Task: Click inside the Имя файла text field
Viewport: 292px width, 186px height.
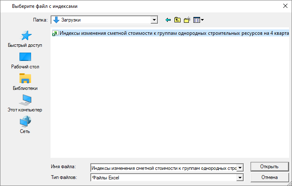Action: pyautogui.click(x=164, y=168)
